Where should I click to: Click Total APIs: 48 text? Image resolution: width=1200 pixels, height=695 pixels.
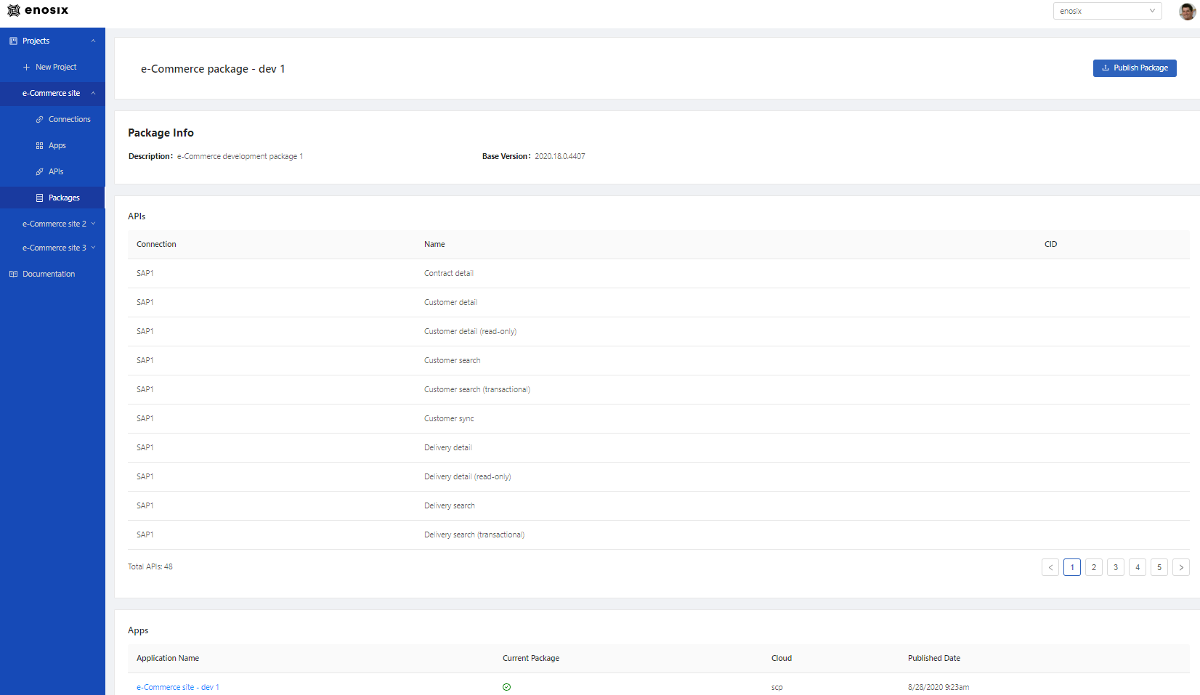[x=150, y=566]
